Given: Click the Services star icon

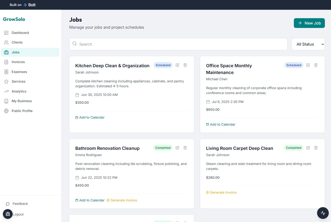Looking at the screenshot, I should [6, 81].
